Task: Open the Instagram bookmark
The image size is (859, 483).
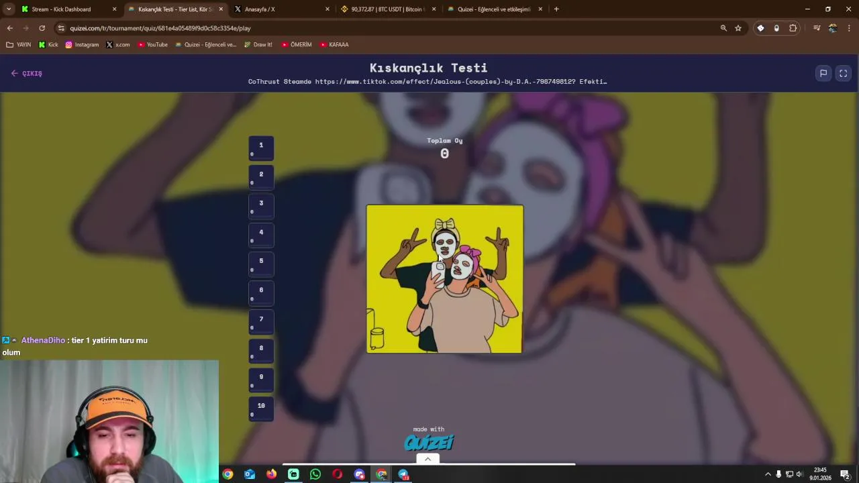Action: (x=82, y=44)
